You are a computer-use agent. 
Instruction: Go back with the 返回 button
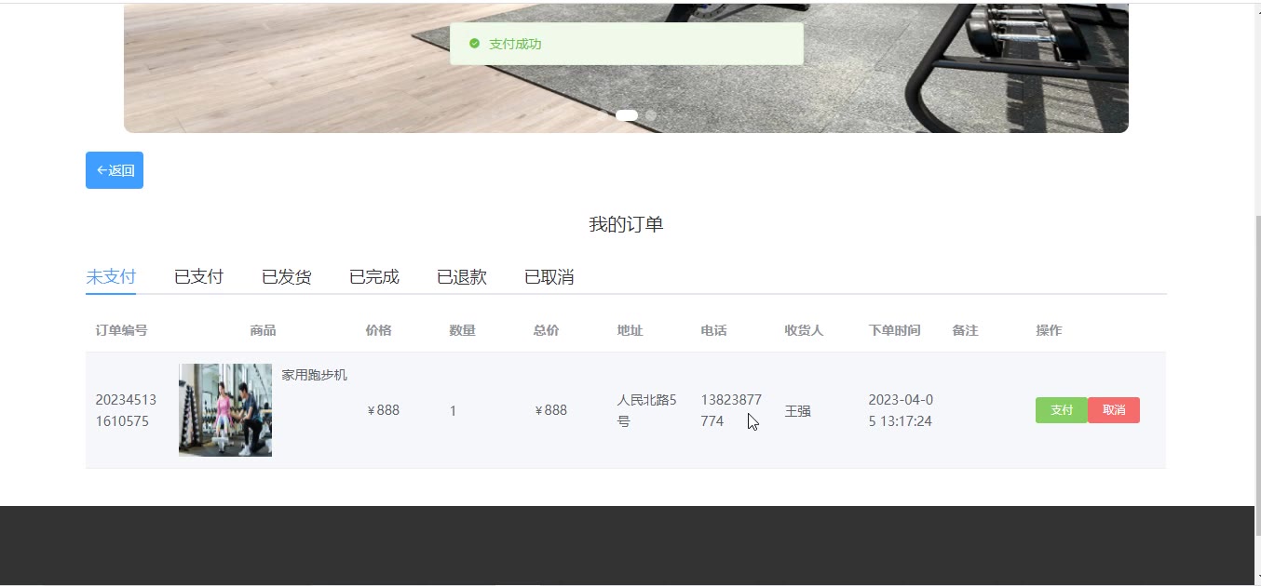(x=115, y=170)
